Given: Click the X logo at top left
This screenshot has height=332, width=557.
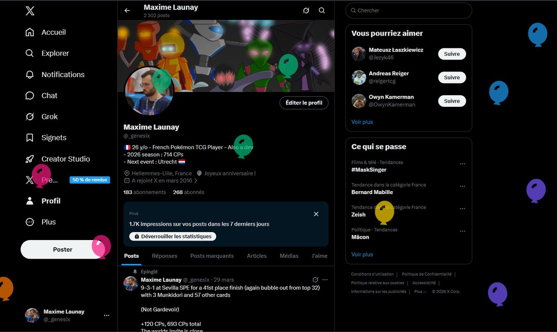Looking at the screenshot, I should click(x=30, y=11).
